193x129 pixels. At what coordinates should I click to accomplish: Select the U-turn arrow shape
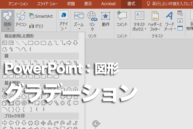tap(62, 123)
